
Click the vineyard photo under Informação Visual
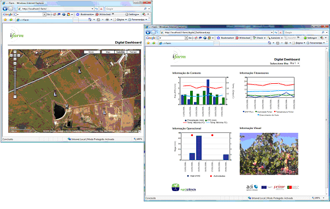click(x=269, y=153)
